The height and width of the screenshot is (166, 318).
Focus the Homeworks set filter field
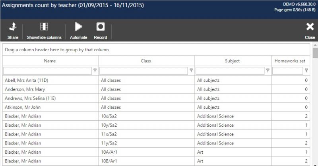[x=287, y=71]
